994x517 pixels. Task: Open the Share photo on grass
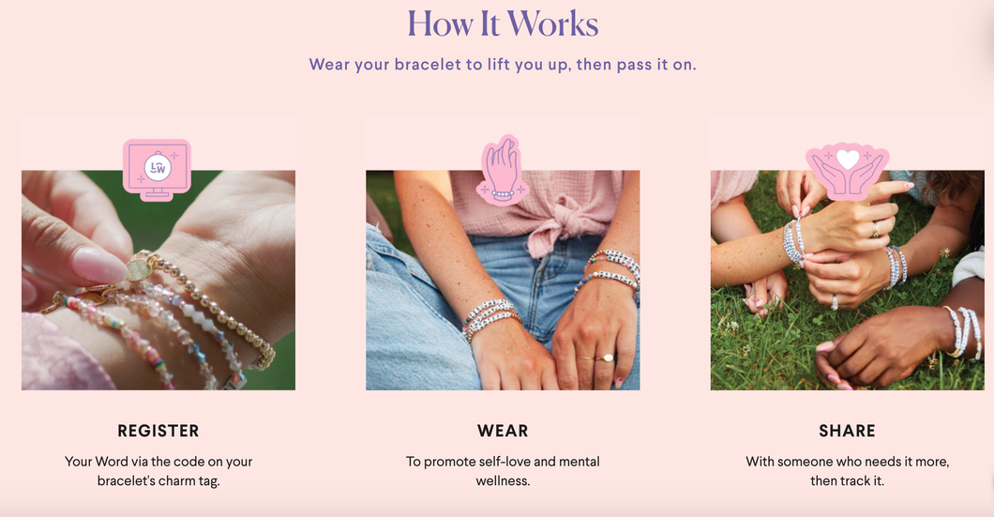[x=848, y=280]
